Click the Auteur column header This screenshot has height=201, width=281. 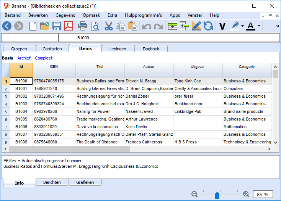pos(149,70)
